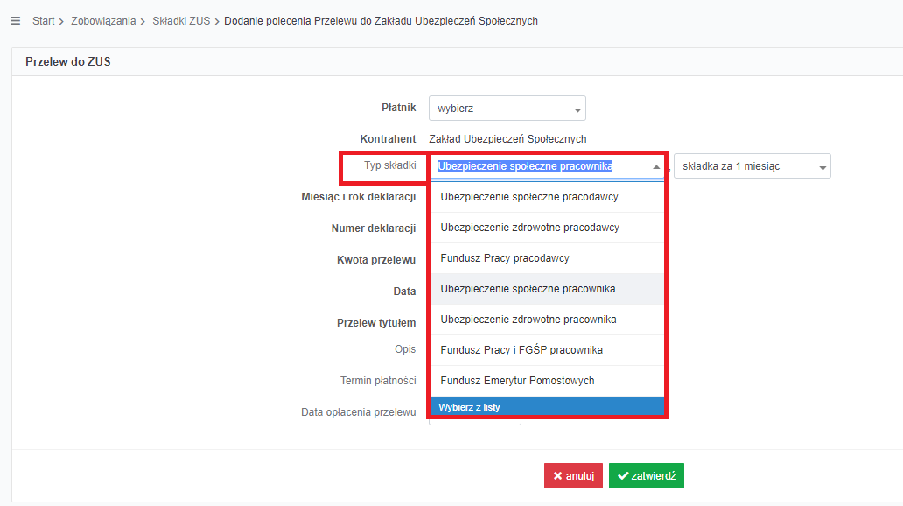Click the Data opłacenia przelewu field
This screenshot has width=903, height=506.
click(x=475, y=421)
